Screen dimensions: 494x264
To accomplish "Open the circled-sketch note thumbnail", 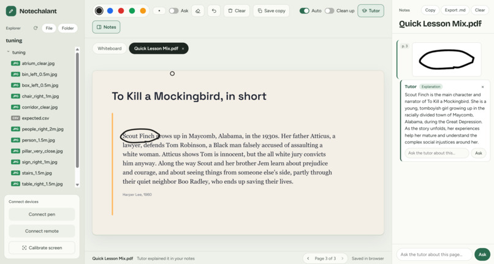I will (446, 59).
